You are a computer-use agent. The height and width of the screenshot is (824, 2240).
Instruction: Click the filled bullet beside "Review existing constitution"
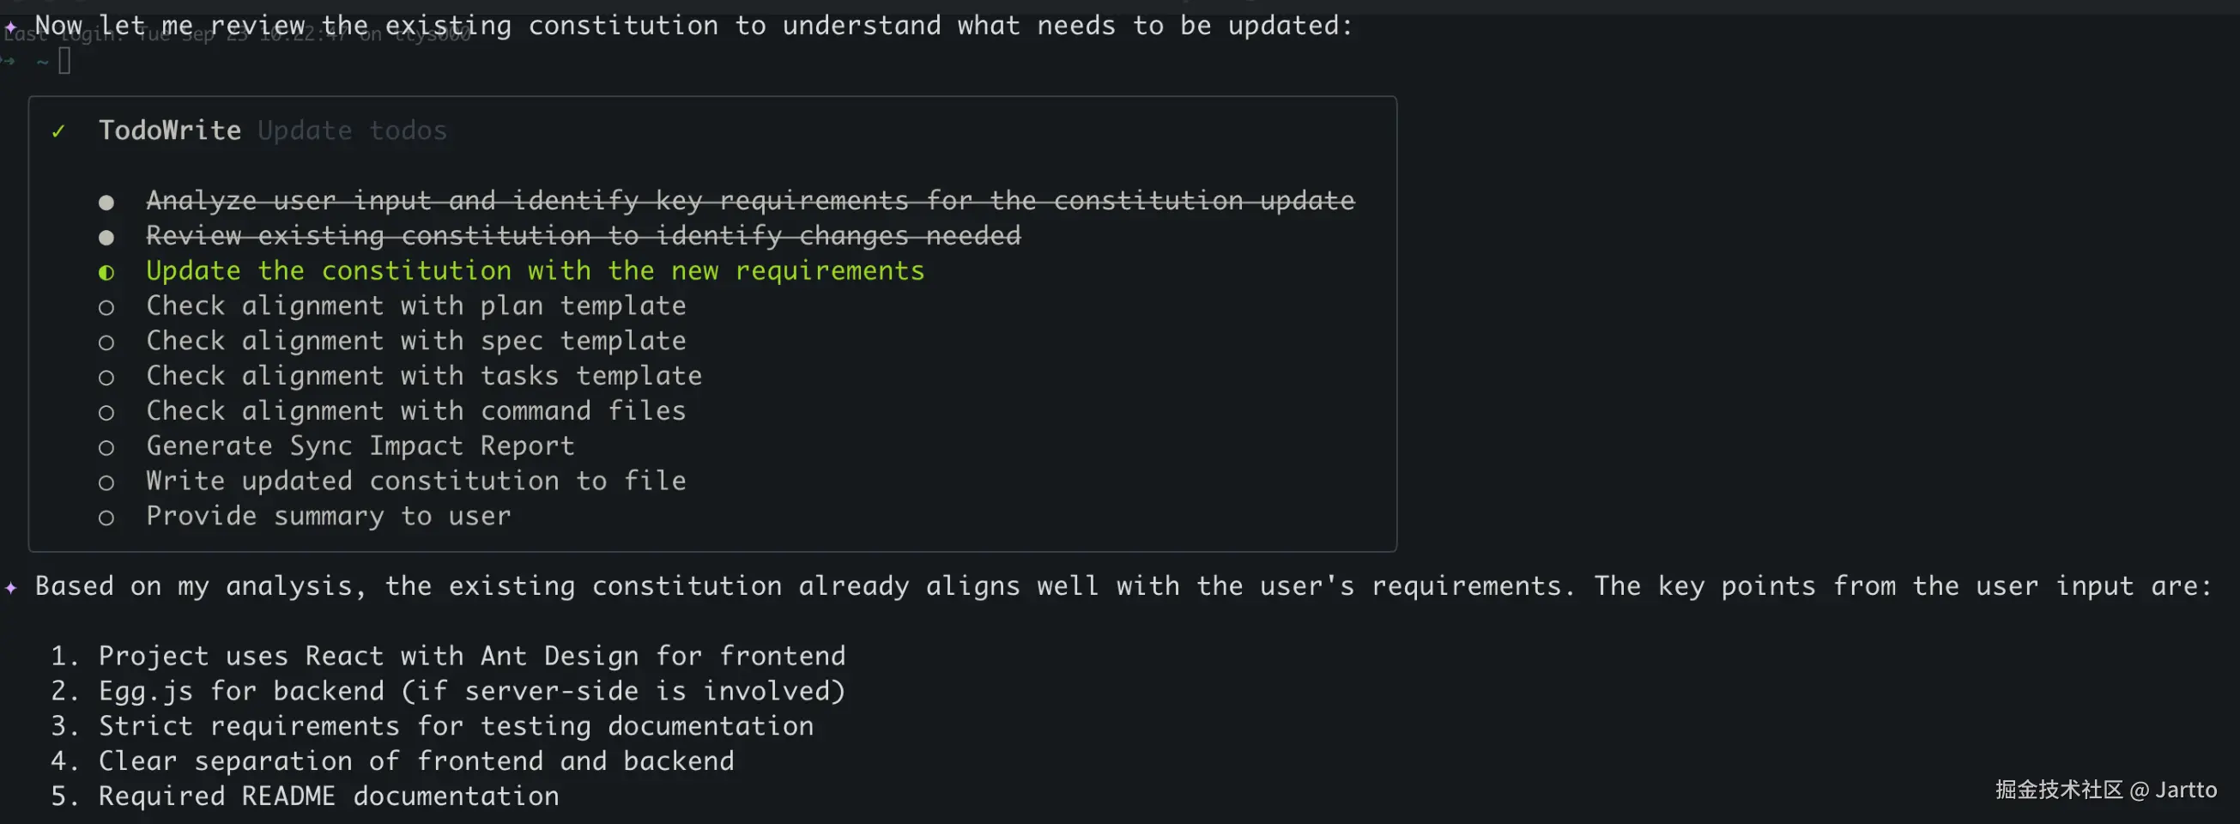pyautogui.click(x=106, y=238)
